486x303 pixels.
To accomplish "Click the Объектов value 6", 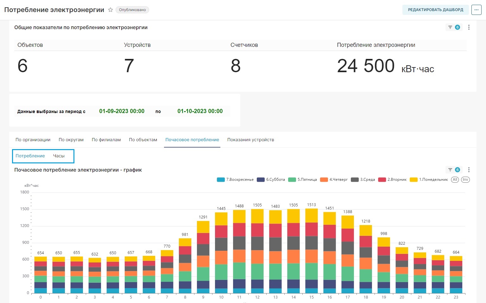I will pos(22,66).
